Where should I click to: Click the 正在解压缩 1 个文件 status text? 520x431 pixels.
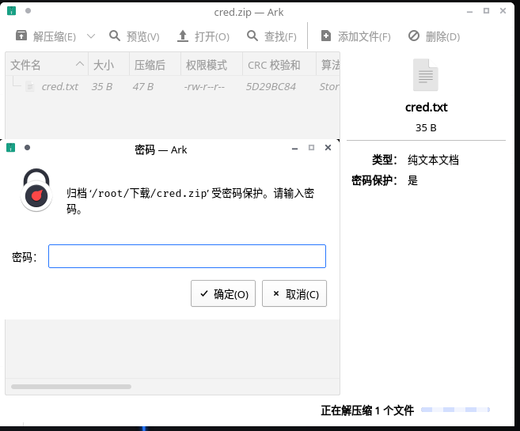coord(367,410)
